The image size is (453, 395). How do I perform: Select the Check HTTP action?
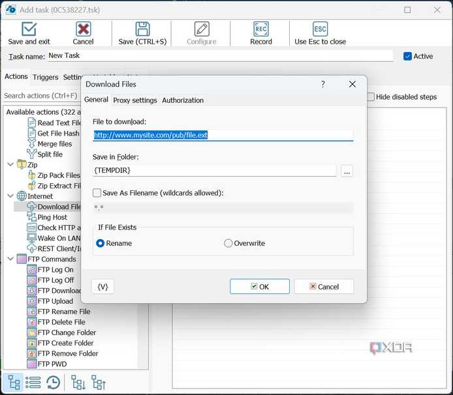point(54,227)
